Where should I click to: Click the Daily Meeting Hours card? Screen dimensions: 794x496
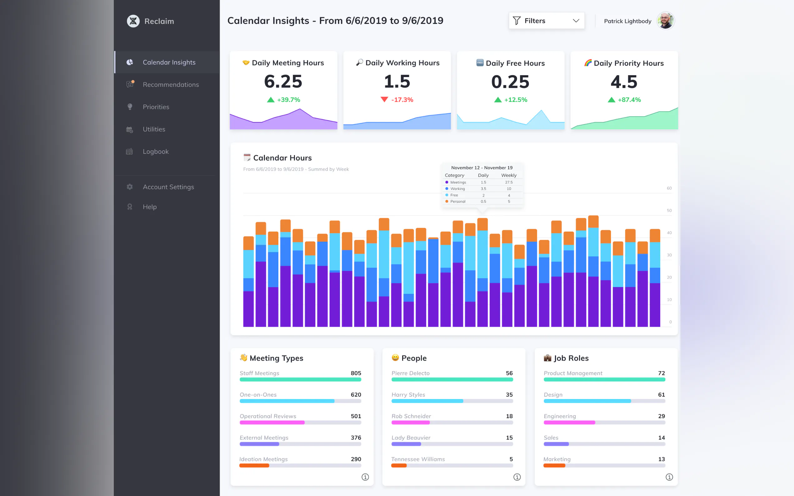(283, 90)
